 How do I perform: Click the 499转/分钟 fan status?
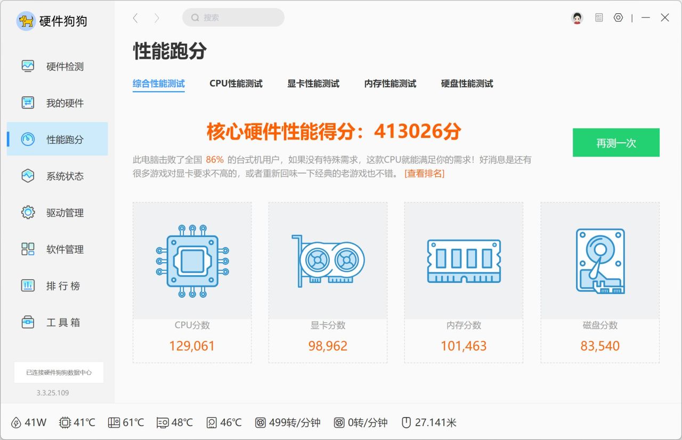pos(288,422)
